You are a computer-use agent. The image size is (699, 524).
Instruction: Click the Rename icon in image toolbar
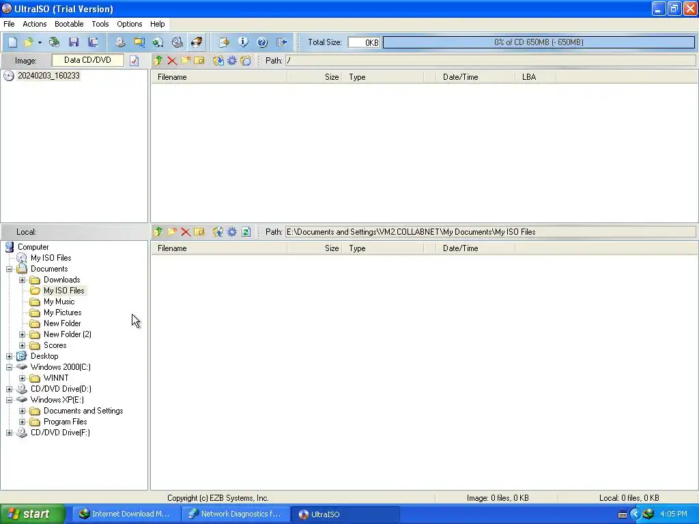199,61
